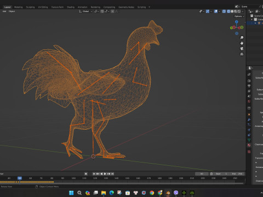This screenshot has height=197, width=263.
Task: Open the Modifiers wrench tab icon
Action: coord(249,120)
